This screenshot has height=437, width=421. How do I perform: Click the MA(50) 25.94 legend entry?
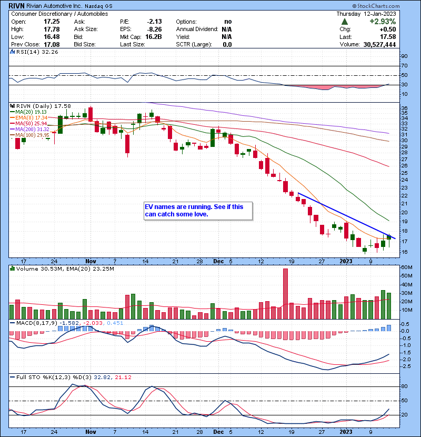pos(28,123)
